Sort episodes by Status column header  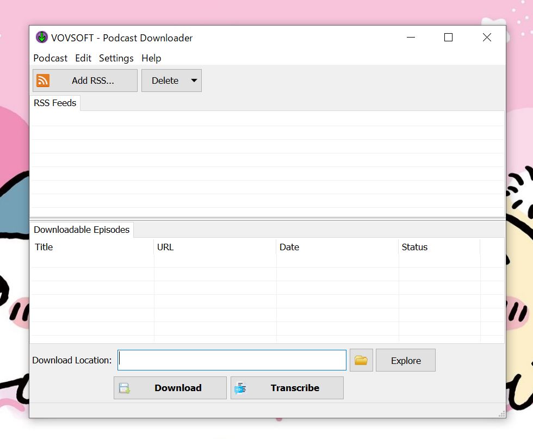click(439, 247)
